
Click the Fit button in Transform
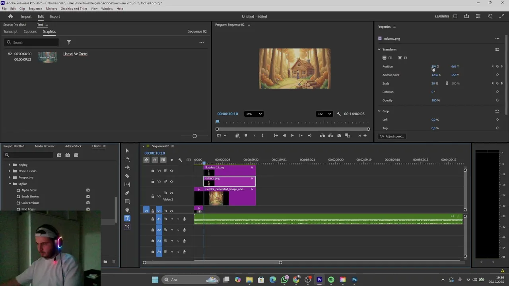tap(403, 58)
